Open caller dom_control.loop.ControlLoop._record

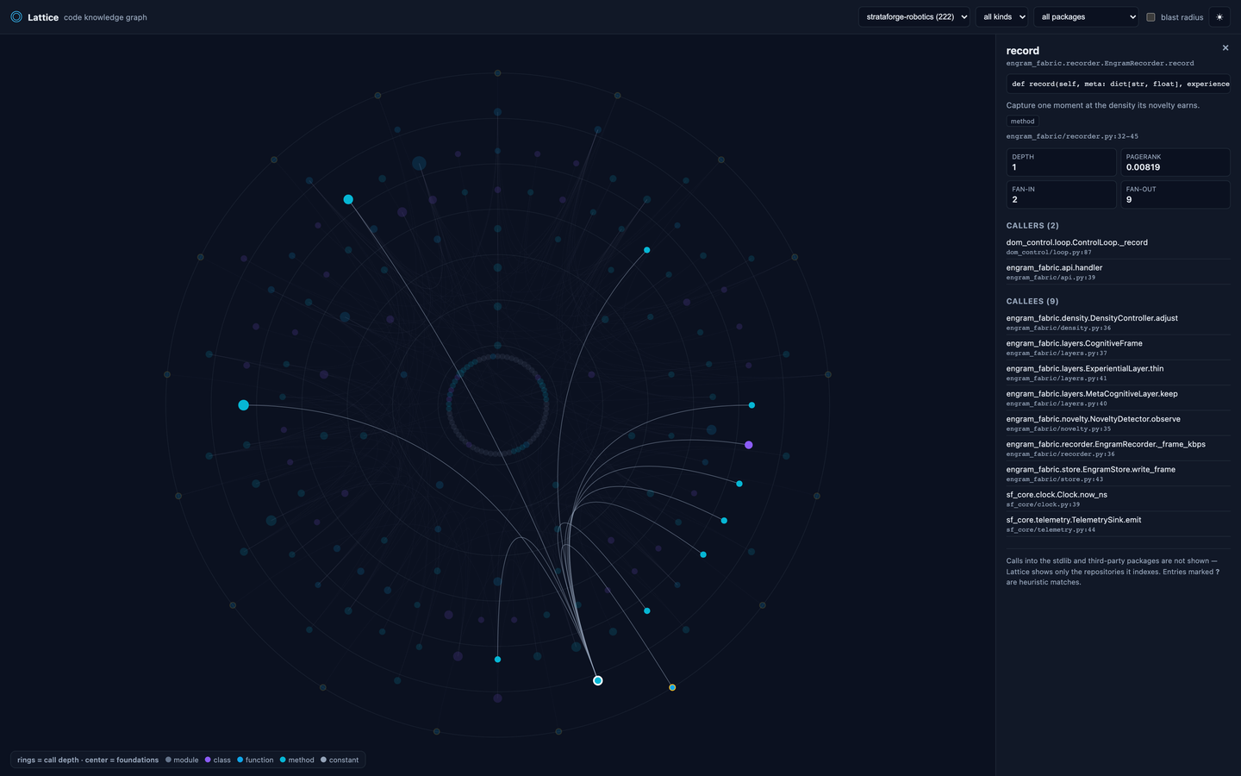coord(1118,247)
